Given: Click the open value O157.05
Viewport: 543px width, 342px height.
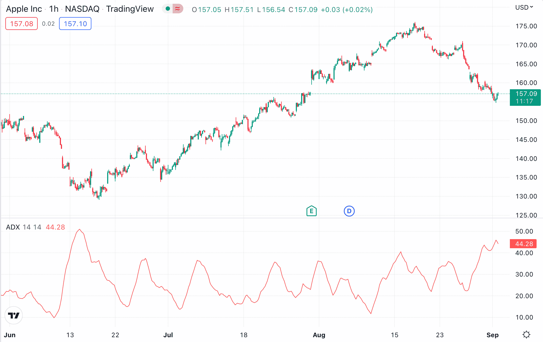Looking at the screenshot, I should click(x=207, y=10).
